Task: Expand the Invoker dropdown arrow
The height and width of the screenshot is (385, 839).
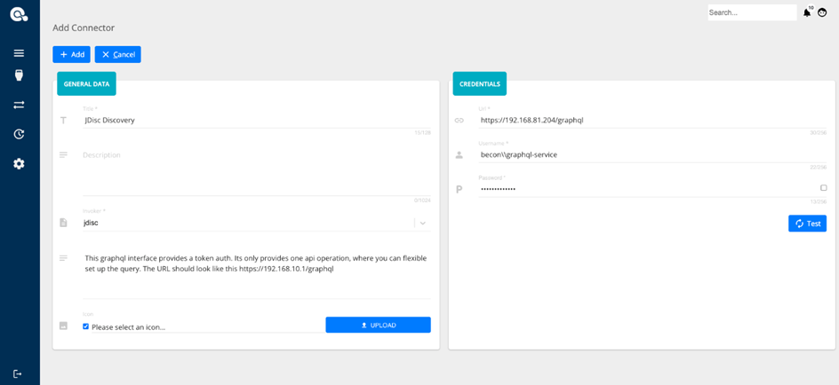Action: coord(423,224)
